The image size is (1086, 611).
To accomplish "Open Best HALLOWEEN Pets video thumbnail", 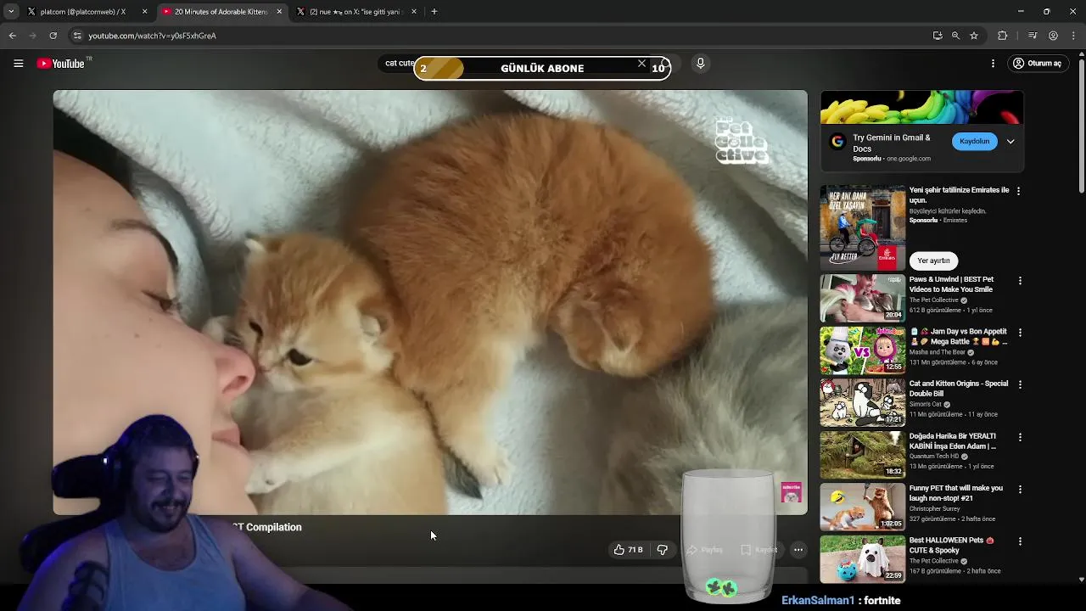I will pos(862,558).
